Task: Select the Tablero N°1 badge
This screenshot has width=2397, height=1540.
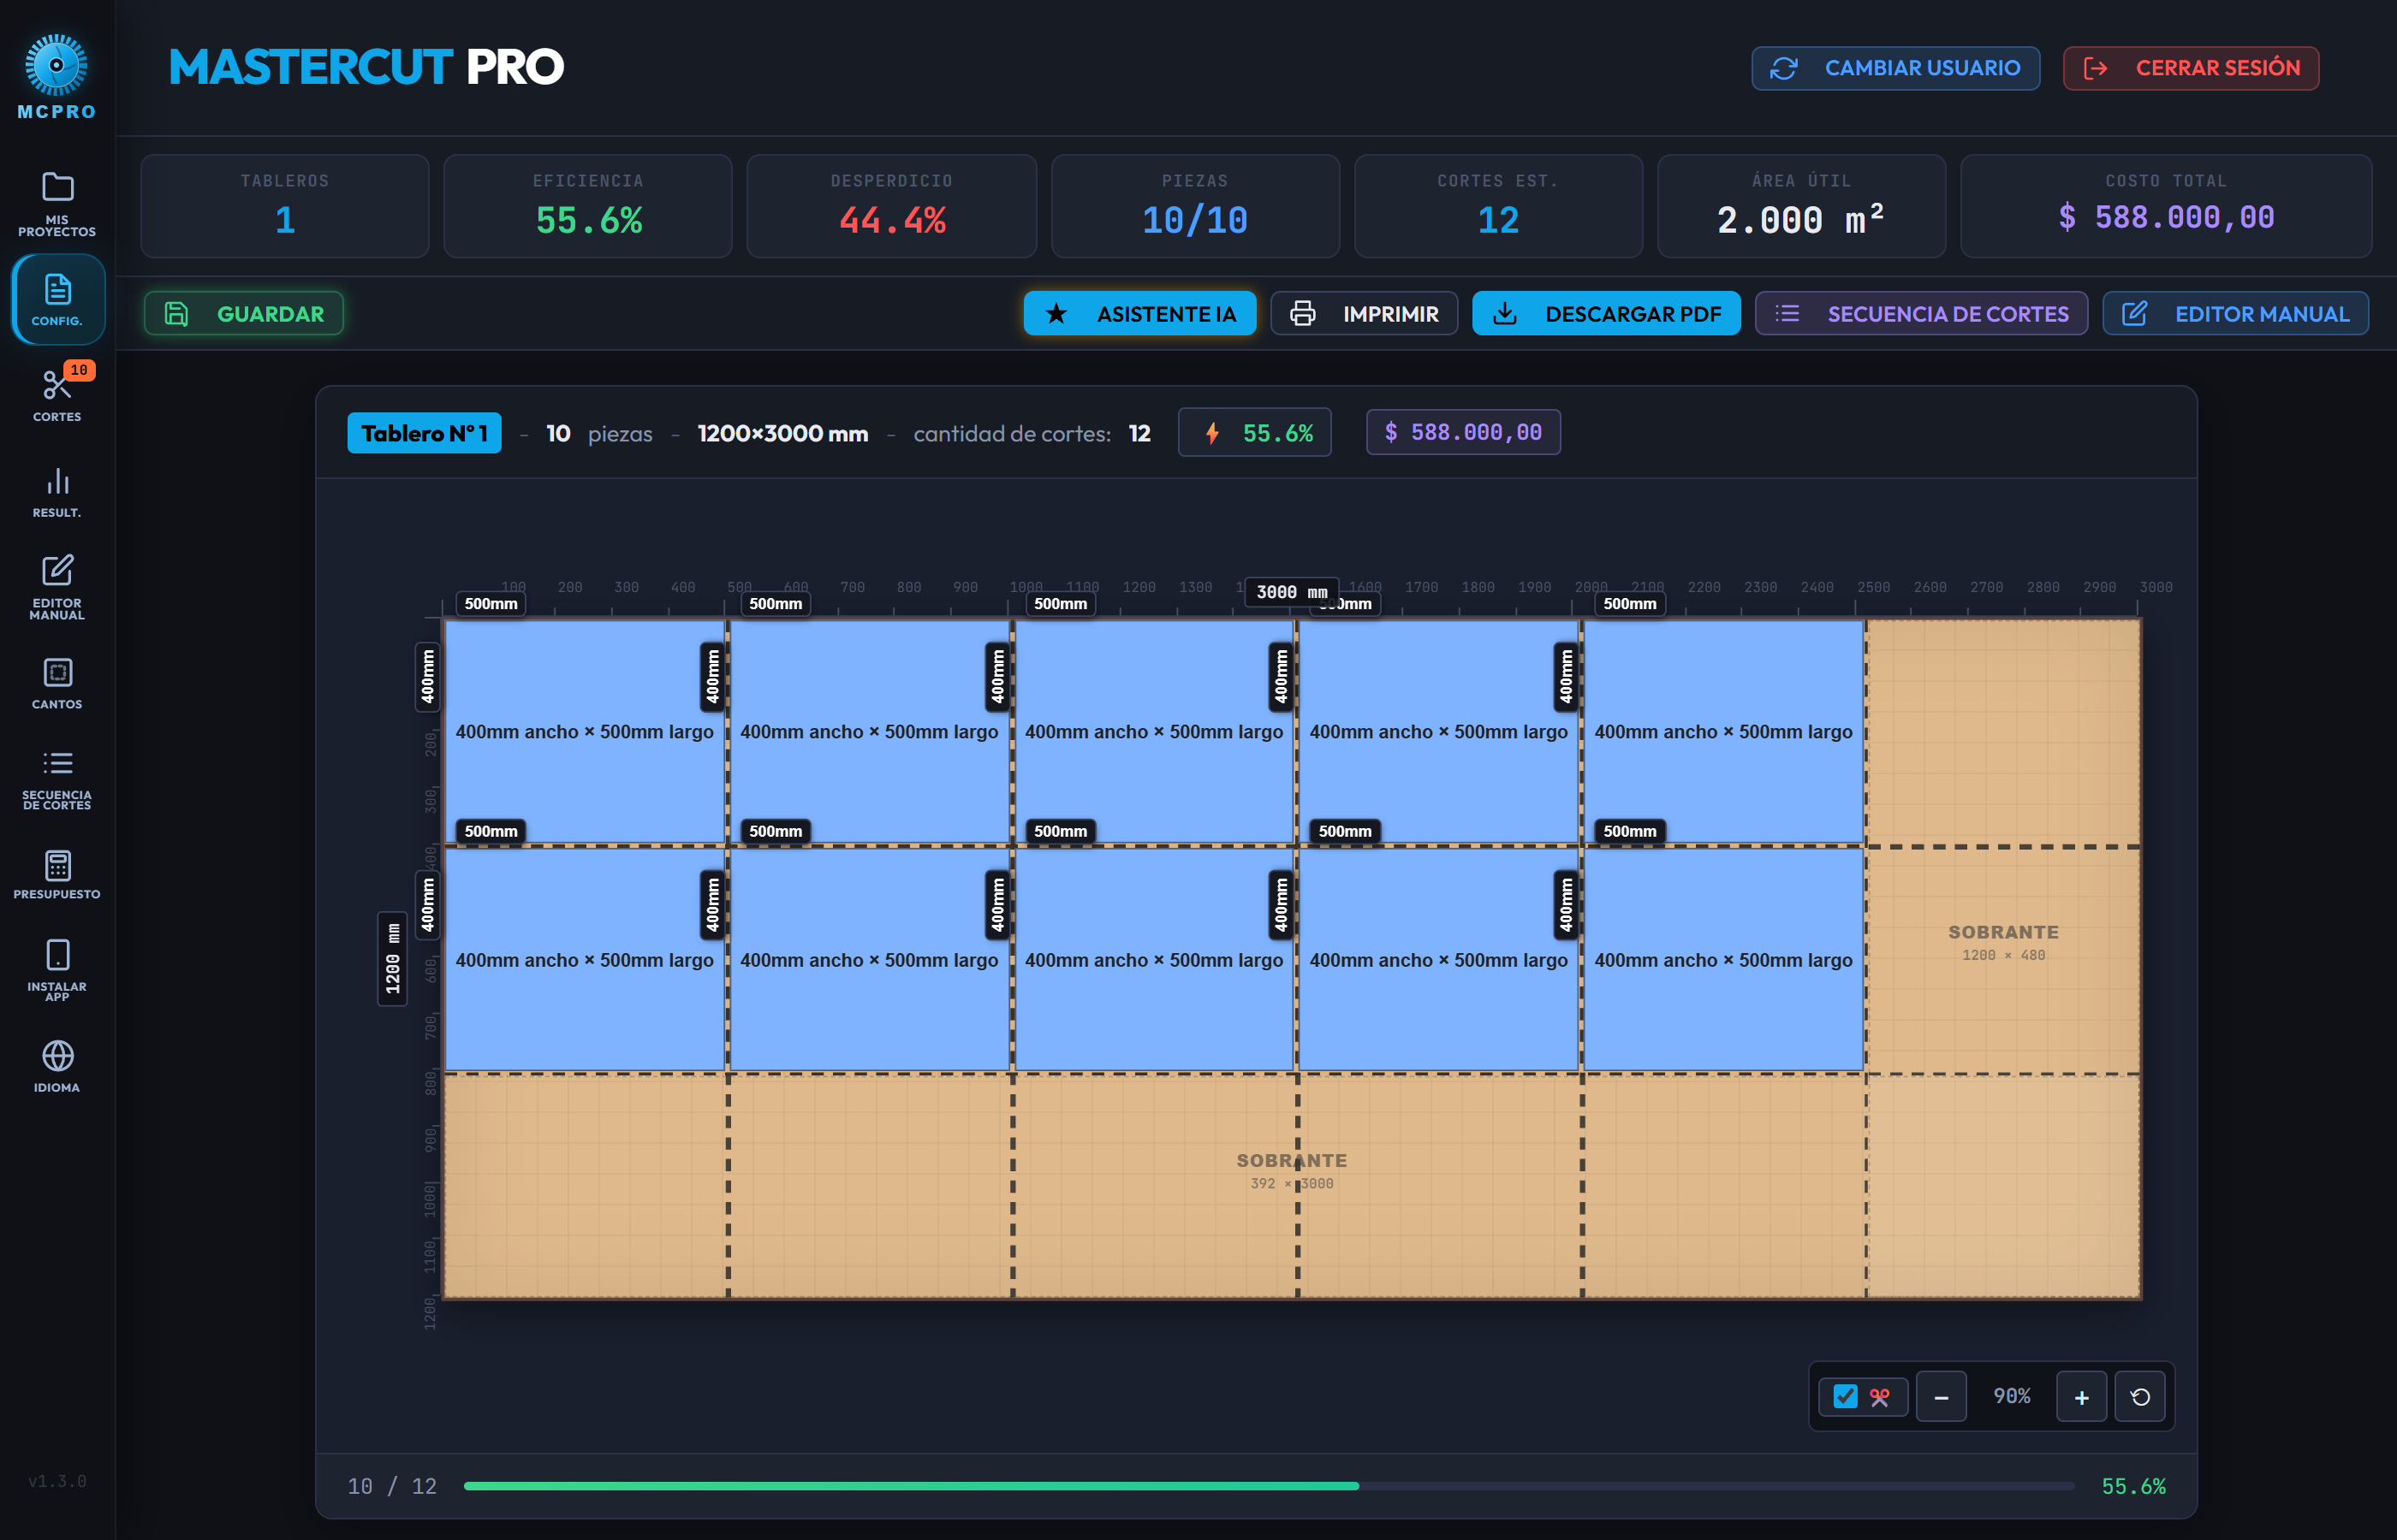Action: point(424,433)
